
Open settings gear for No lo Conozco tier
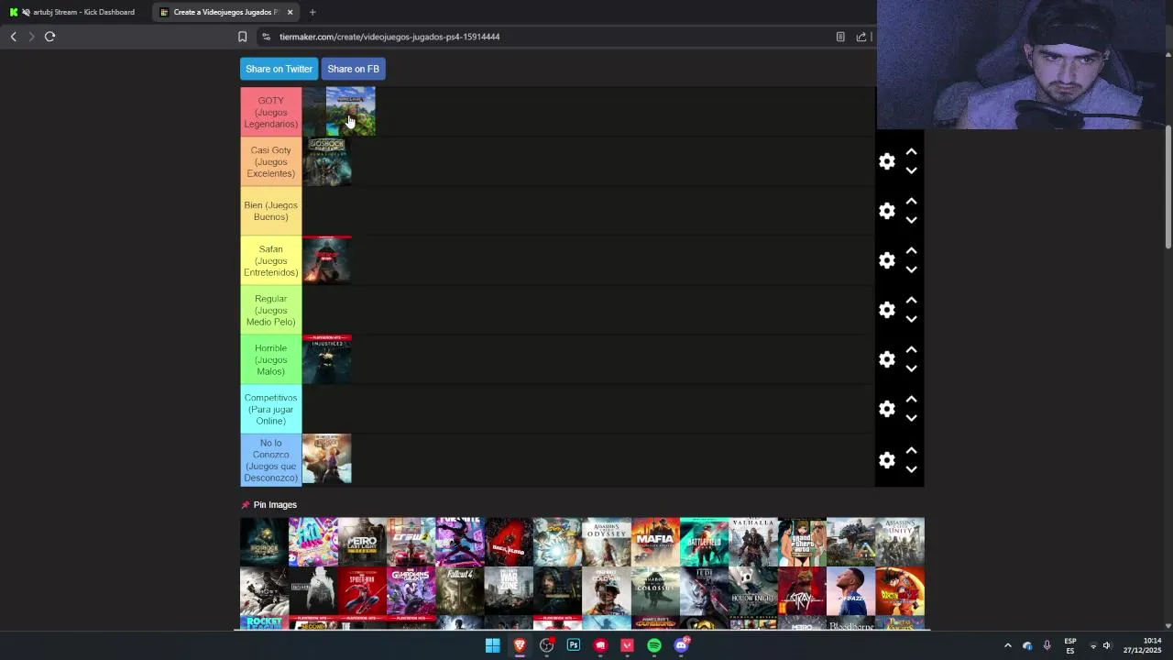(x=887, y=460)
